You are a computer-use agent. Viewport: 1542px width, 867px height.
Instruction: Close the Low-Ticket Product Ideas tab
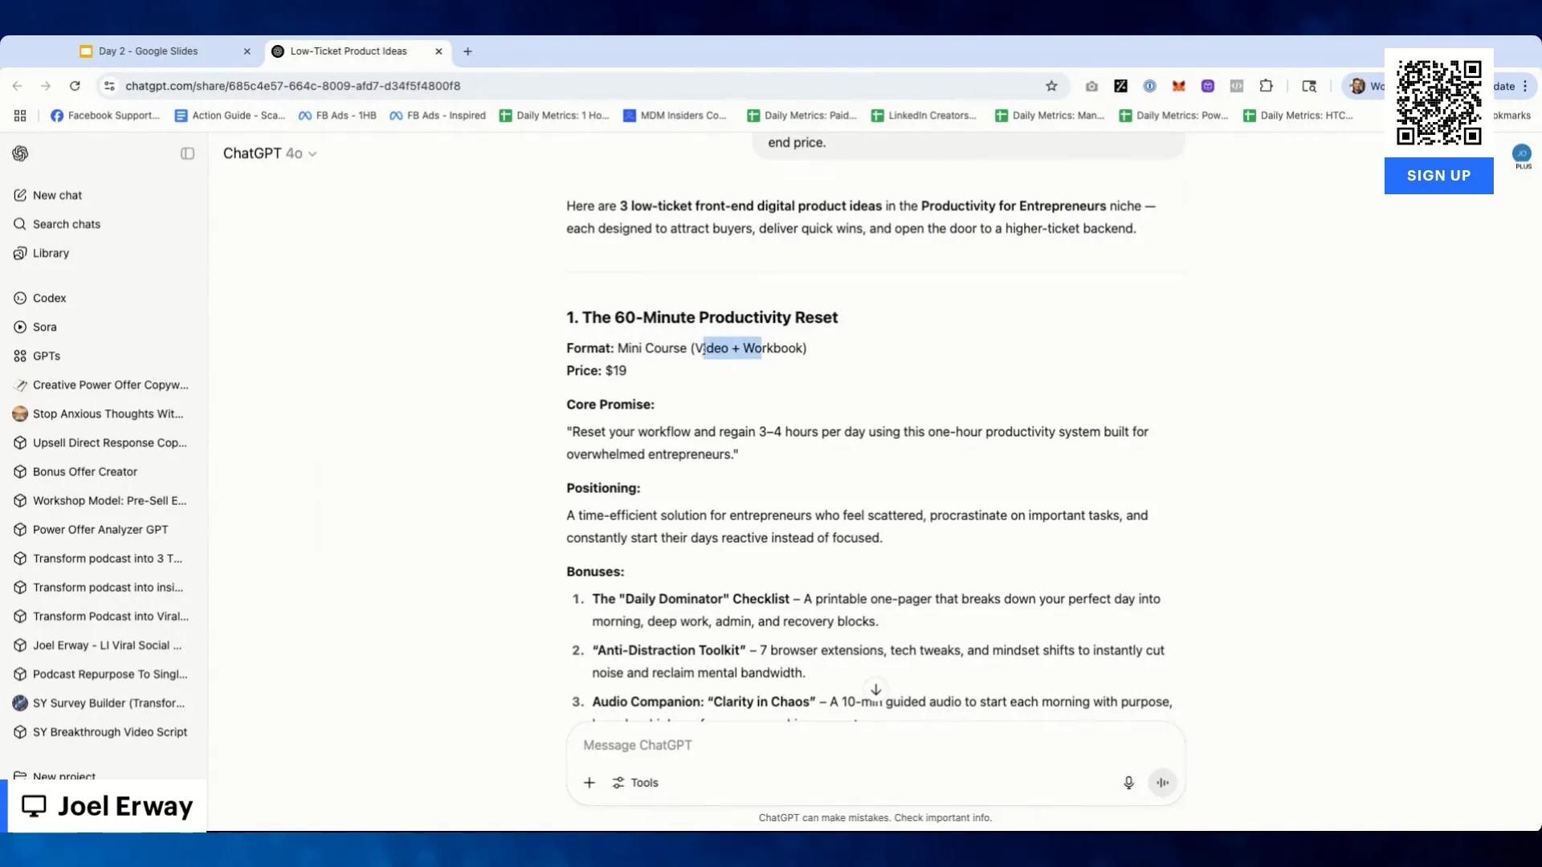(439, 51)
